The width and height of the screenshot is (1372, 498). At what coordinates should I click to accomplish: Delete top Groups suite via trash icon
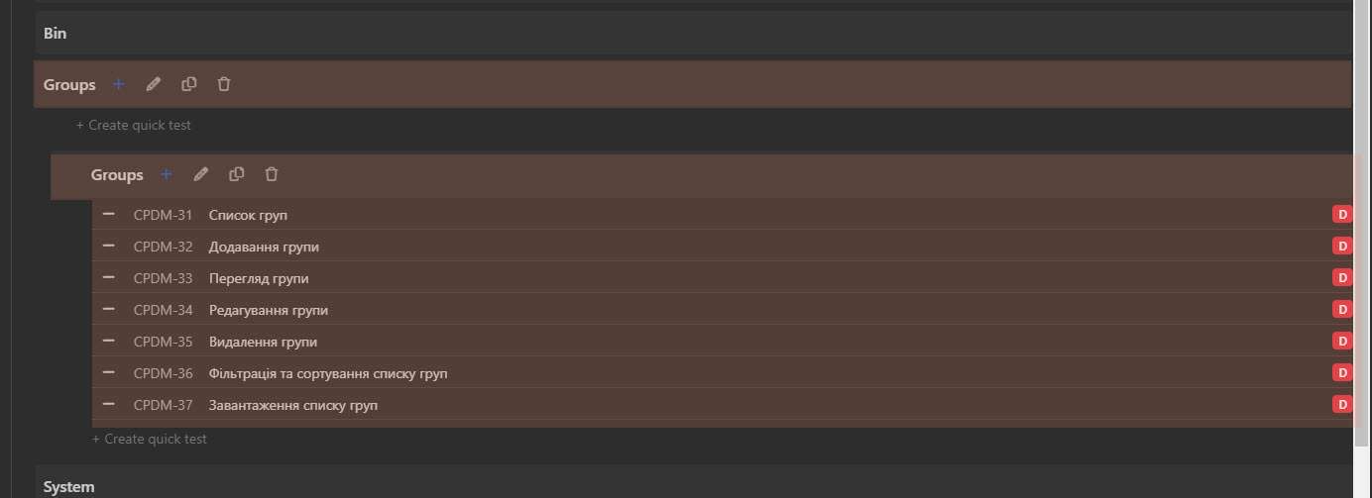[224, 84]
